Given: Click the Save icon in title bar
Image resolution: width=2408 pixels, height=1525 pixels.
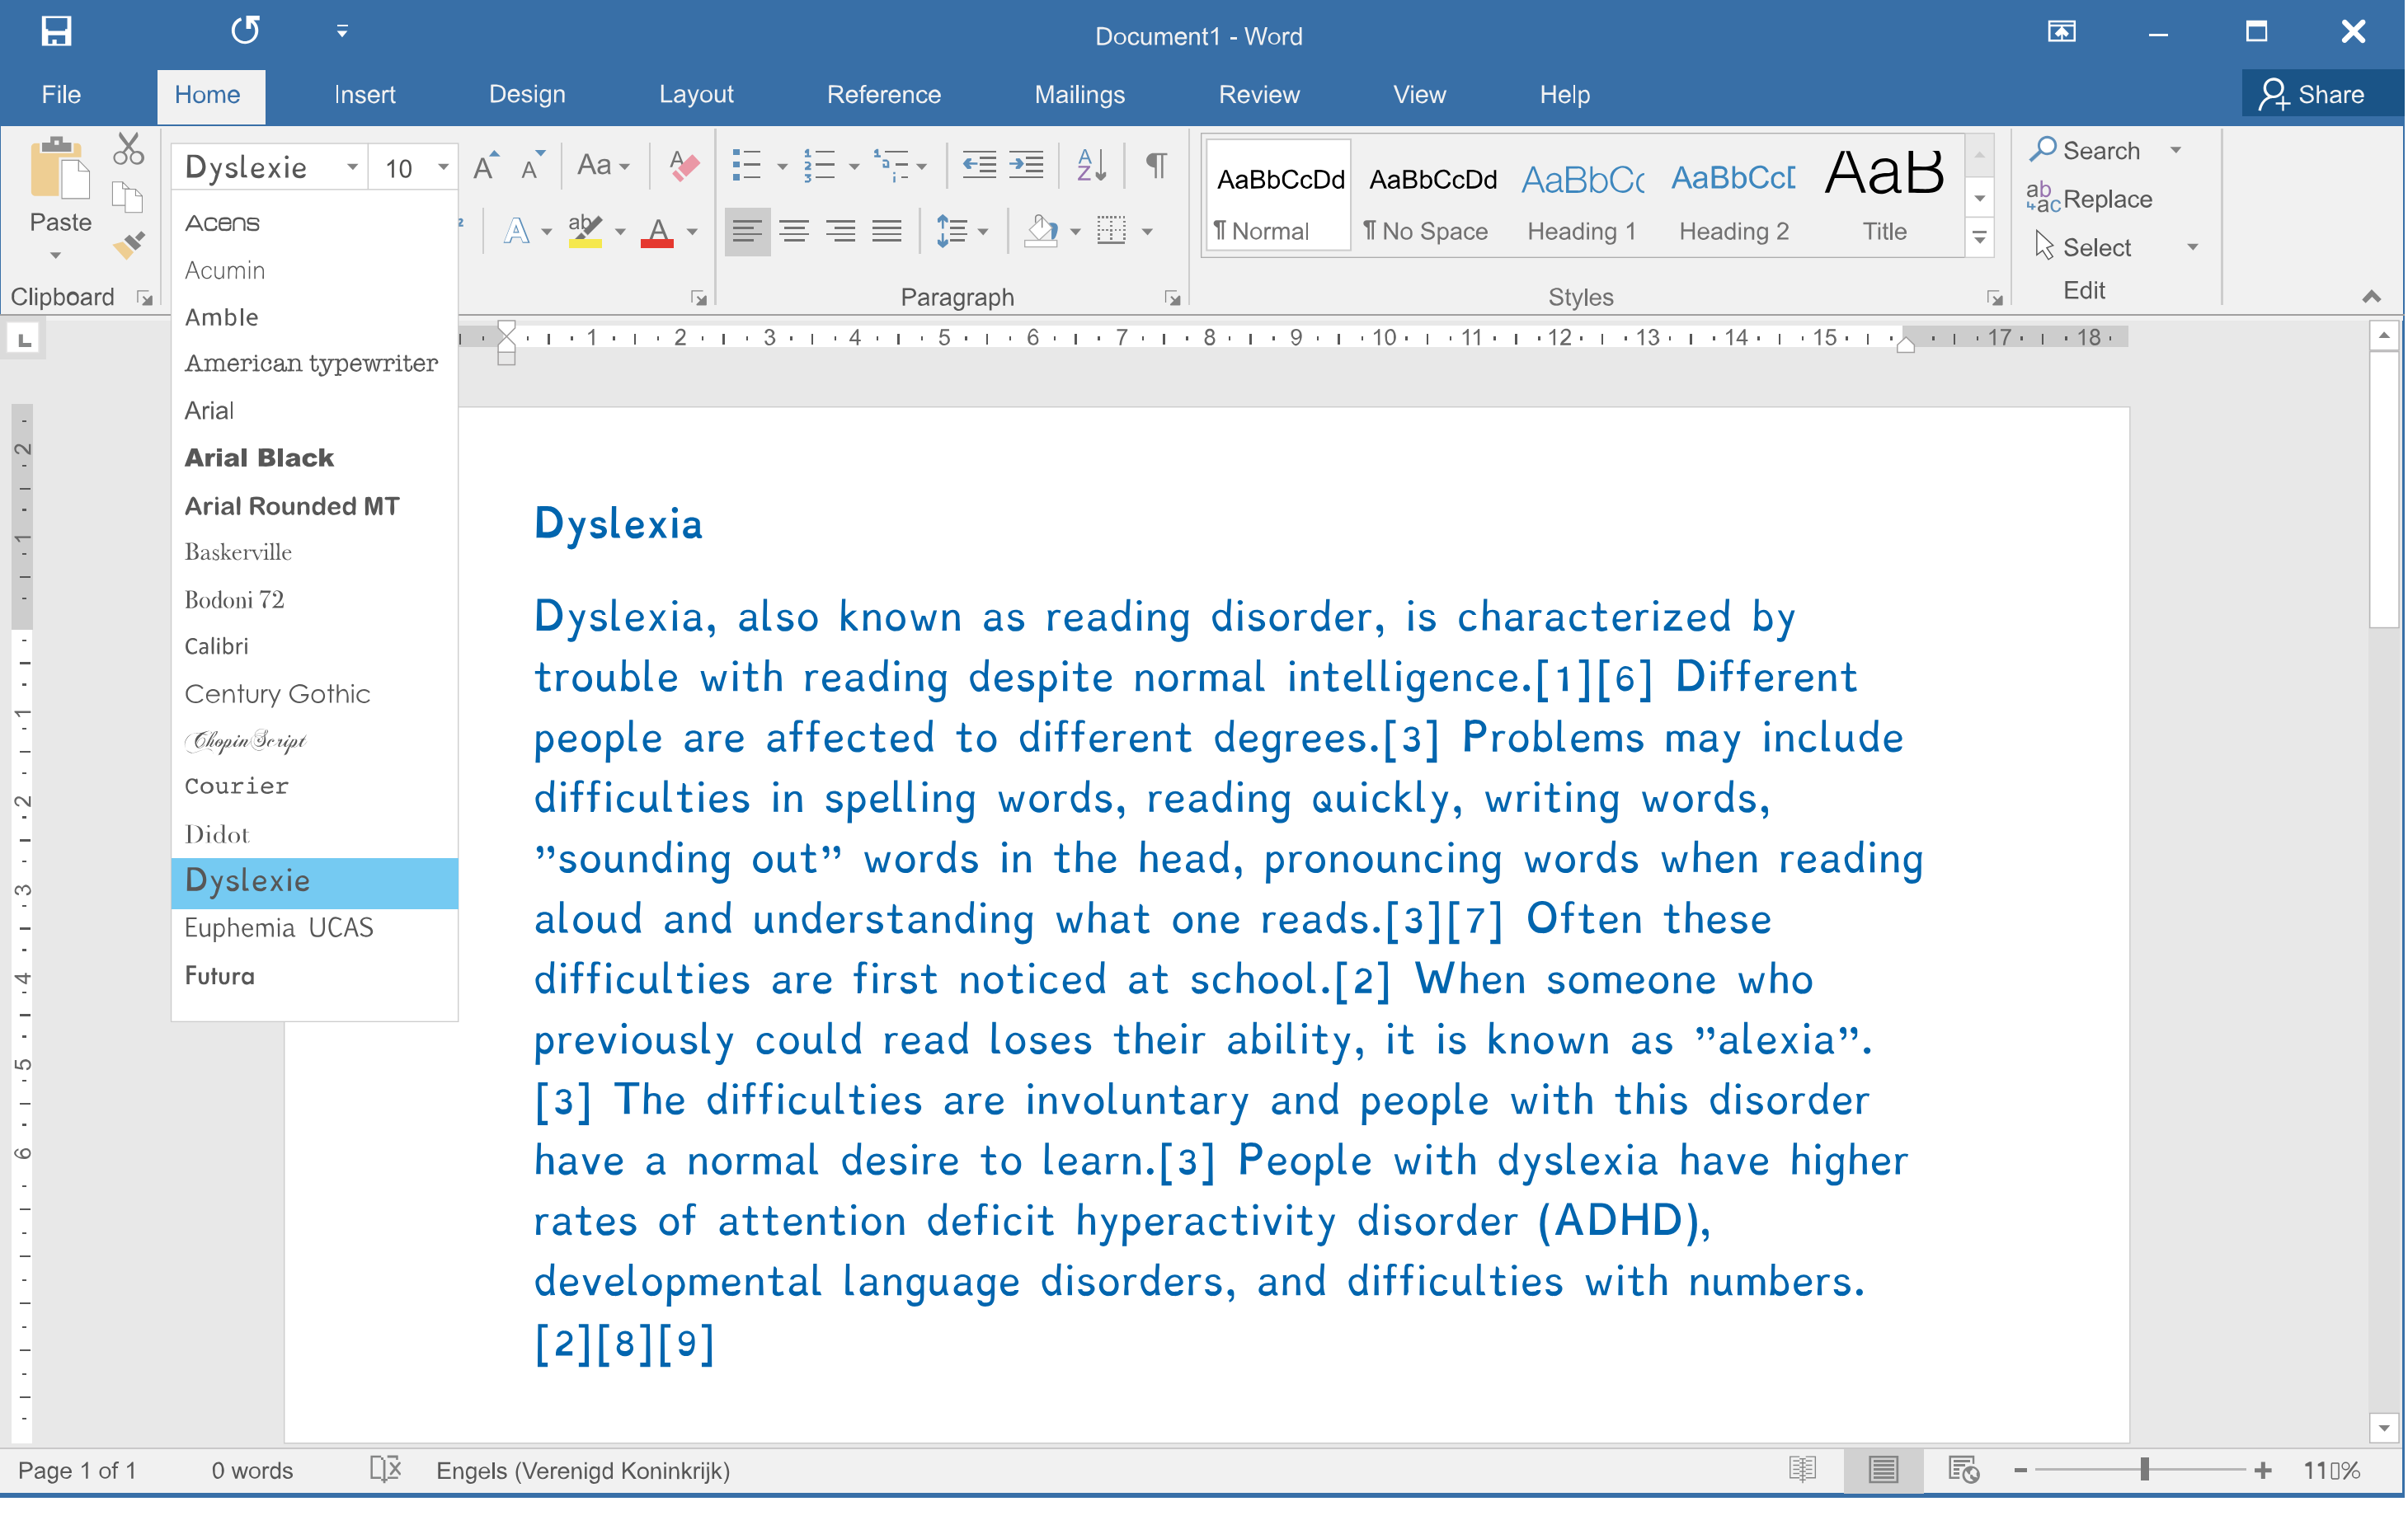Looking at the screenshot, I should (56, 32).
